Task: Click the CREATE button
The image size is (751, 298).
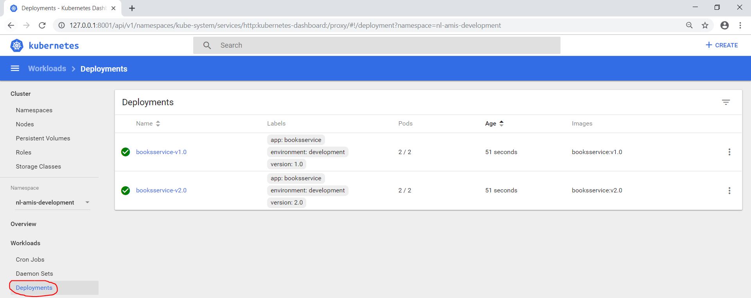Action: tap(722, 45)
